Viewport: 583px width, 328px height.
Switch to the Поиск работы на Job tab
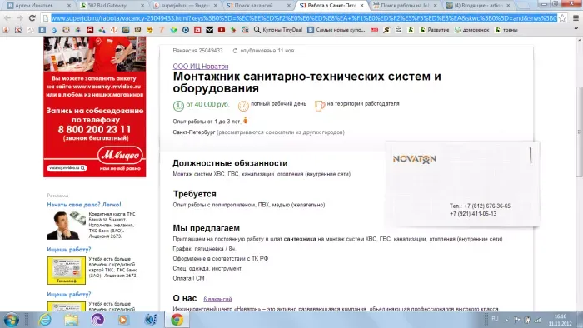click(x=405, y=6)
